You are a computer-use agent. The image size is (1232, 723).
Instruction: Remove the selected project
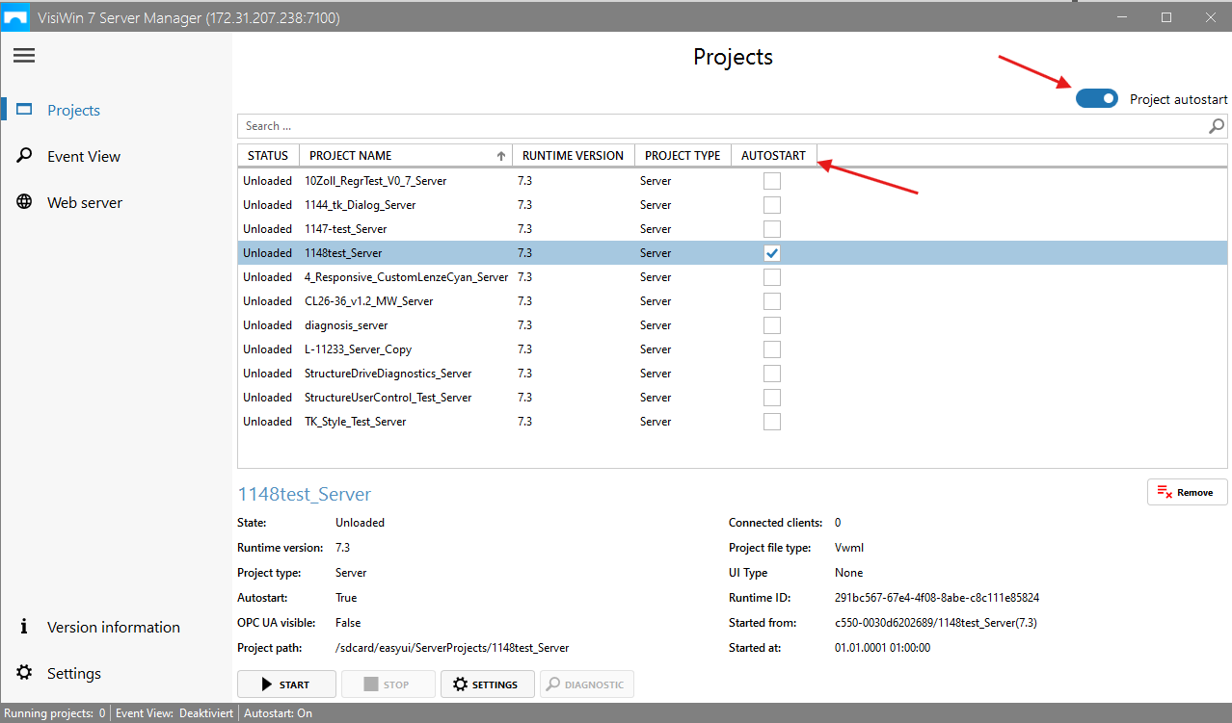pos(1187,492)
